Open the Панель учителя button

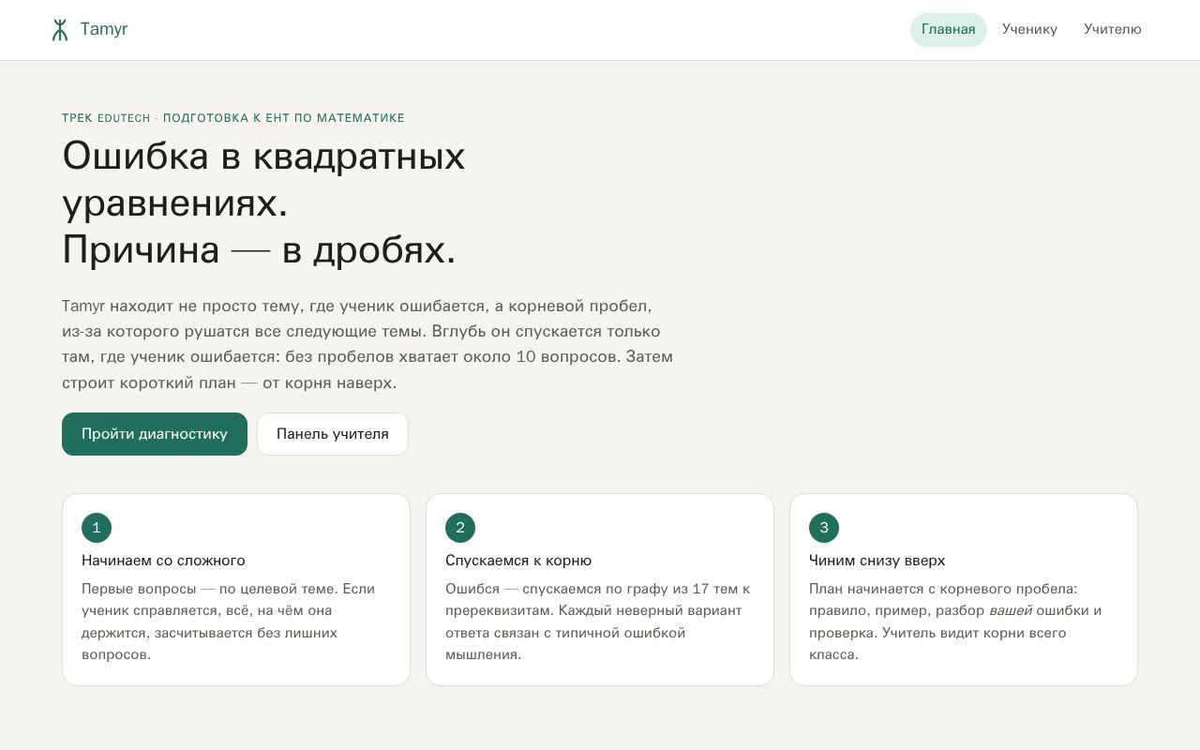click(333, 434)
